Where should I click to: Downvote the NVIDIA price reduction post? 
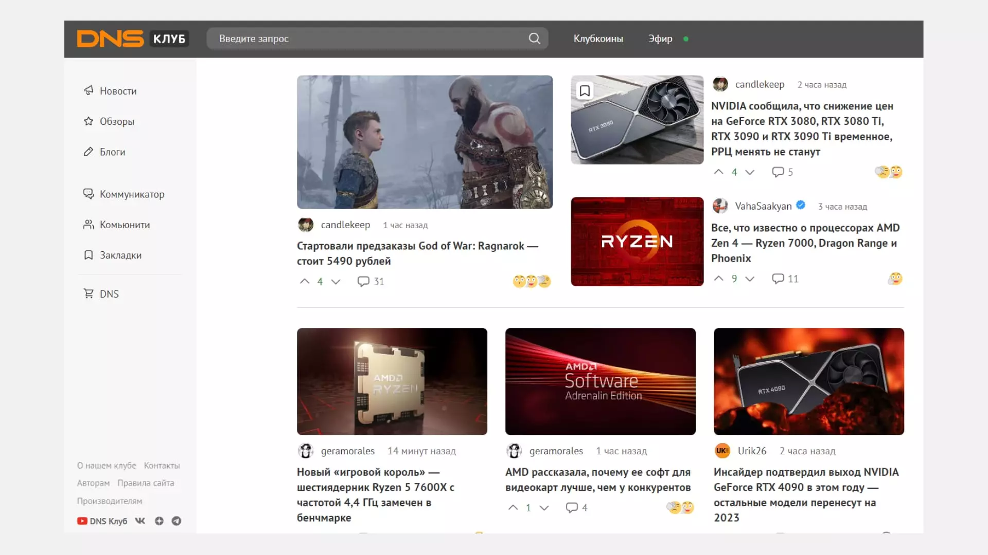pos(750,172)
